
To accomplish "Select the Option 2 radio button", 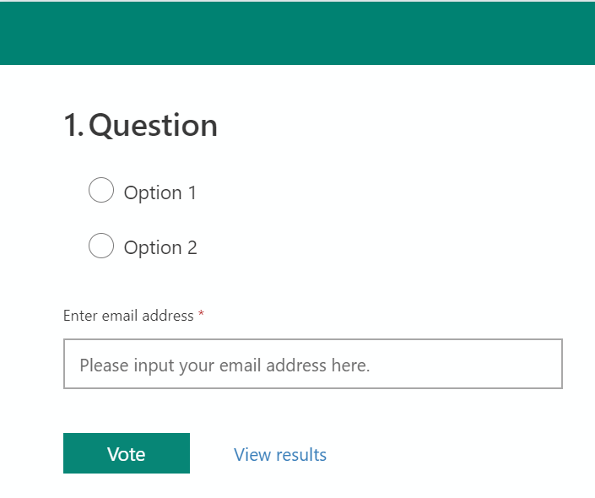I will 101,246.
